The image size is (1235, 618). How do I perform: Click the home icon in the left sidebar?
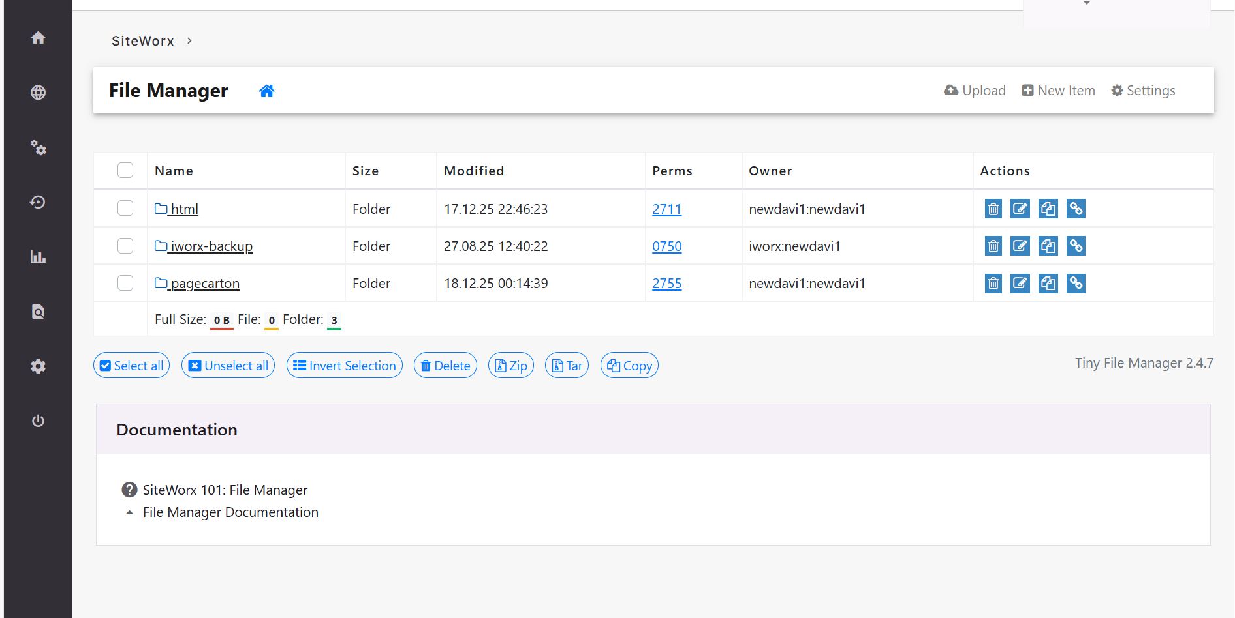[x=39, y=38]
